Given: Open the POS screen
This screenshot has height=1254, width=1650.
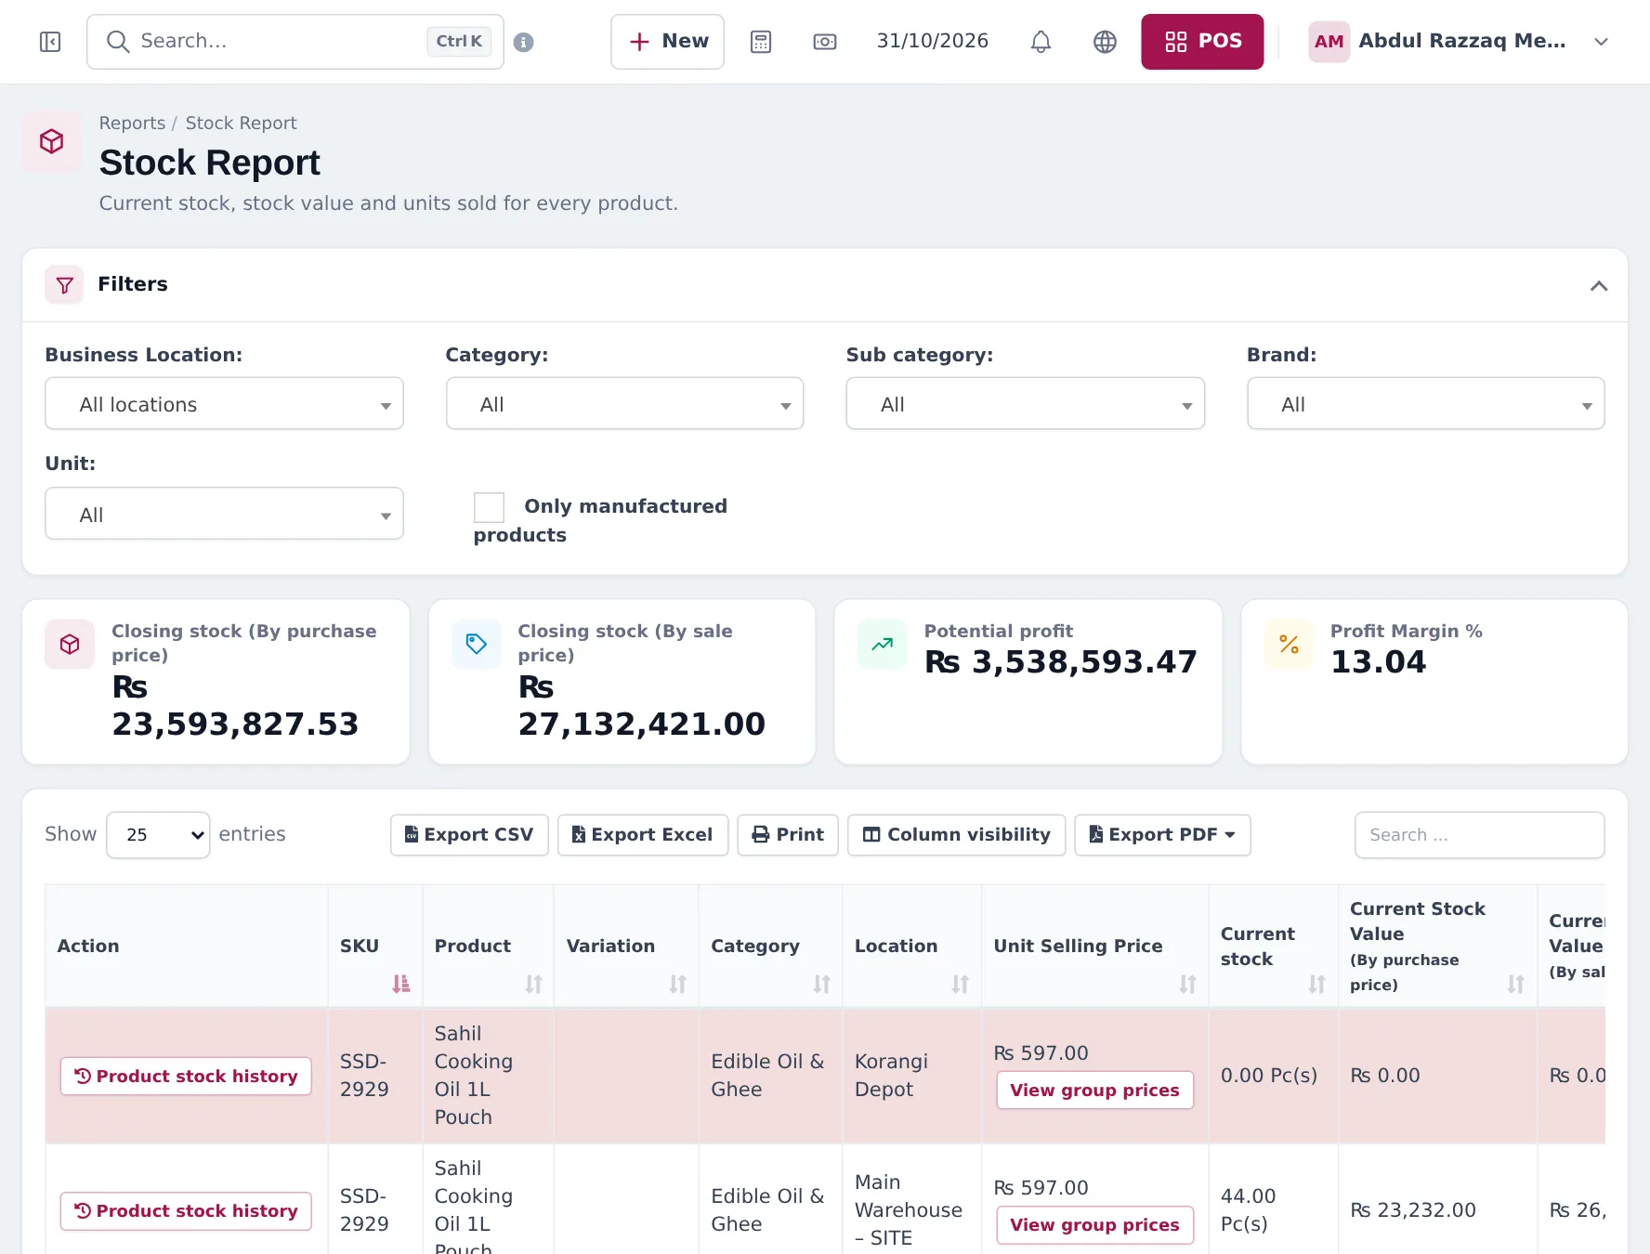Looking at the screenshot, I should pyautogui.click(x=1202, y=42).
